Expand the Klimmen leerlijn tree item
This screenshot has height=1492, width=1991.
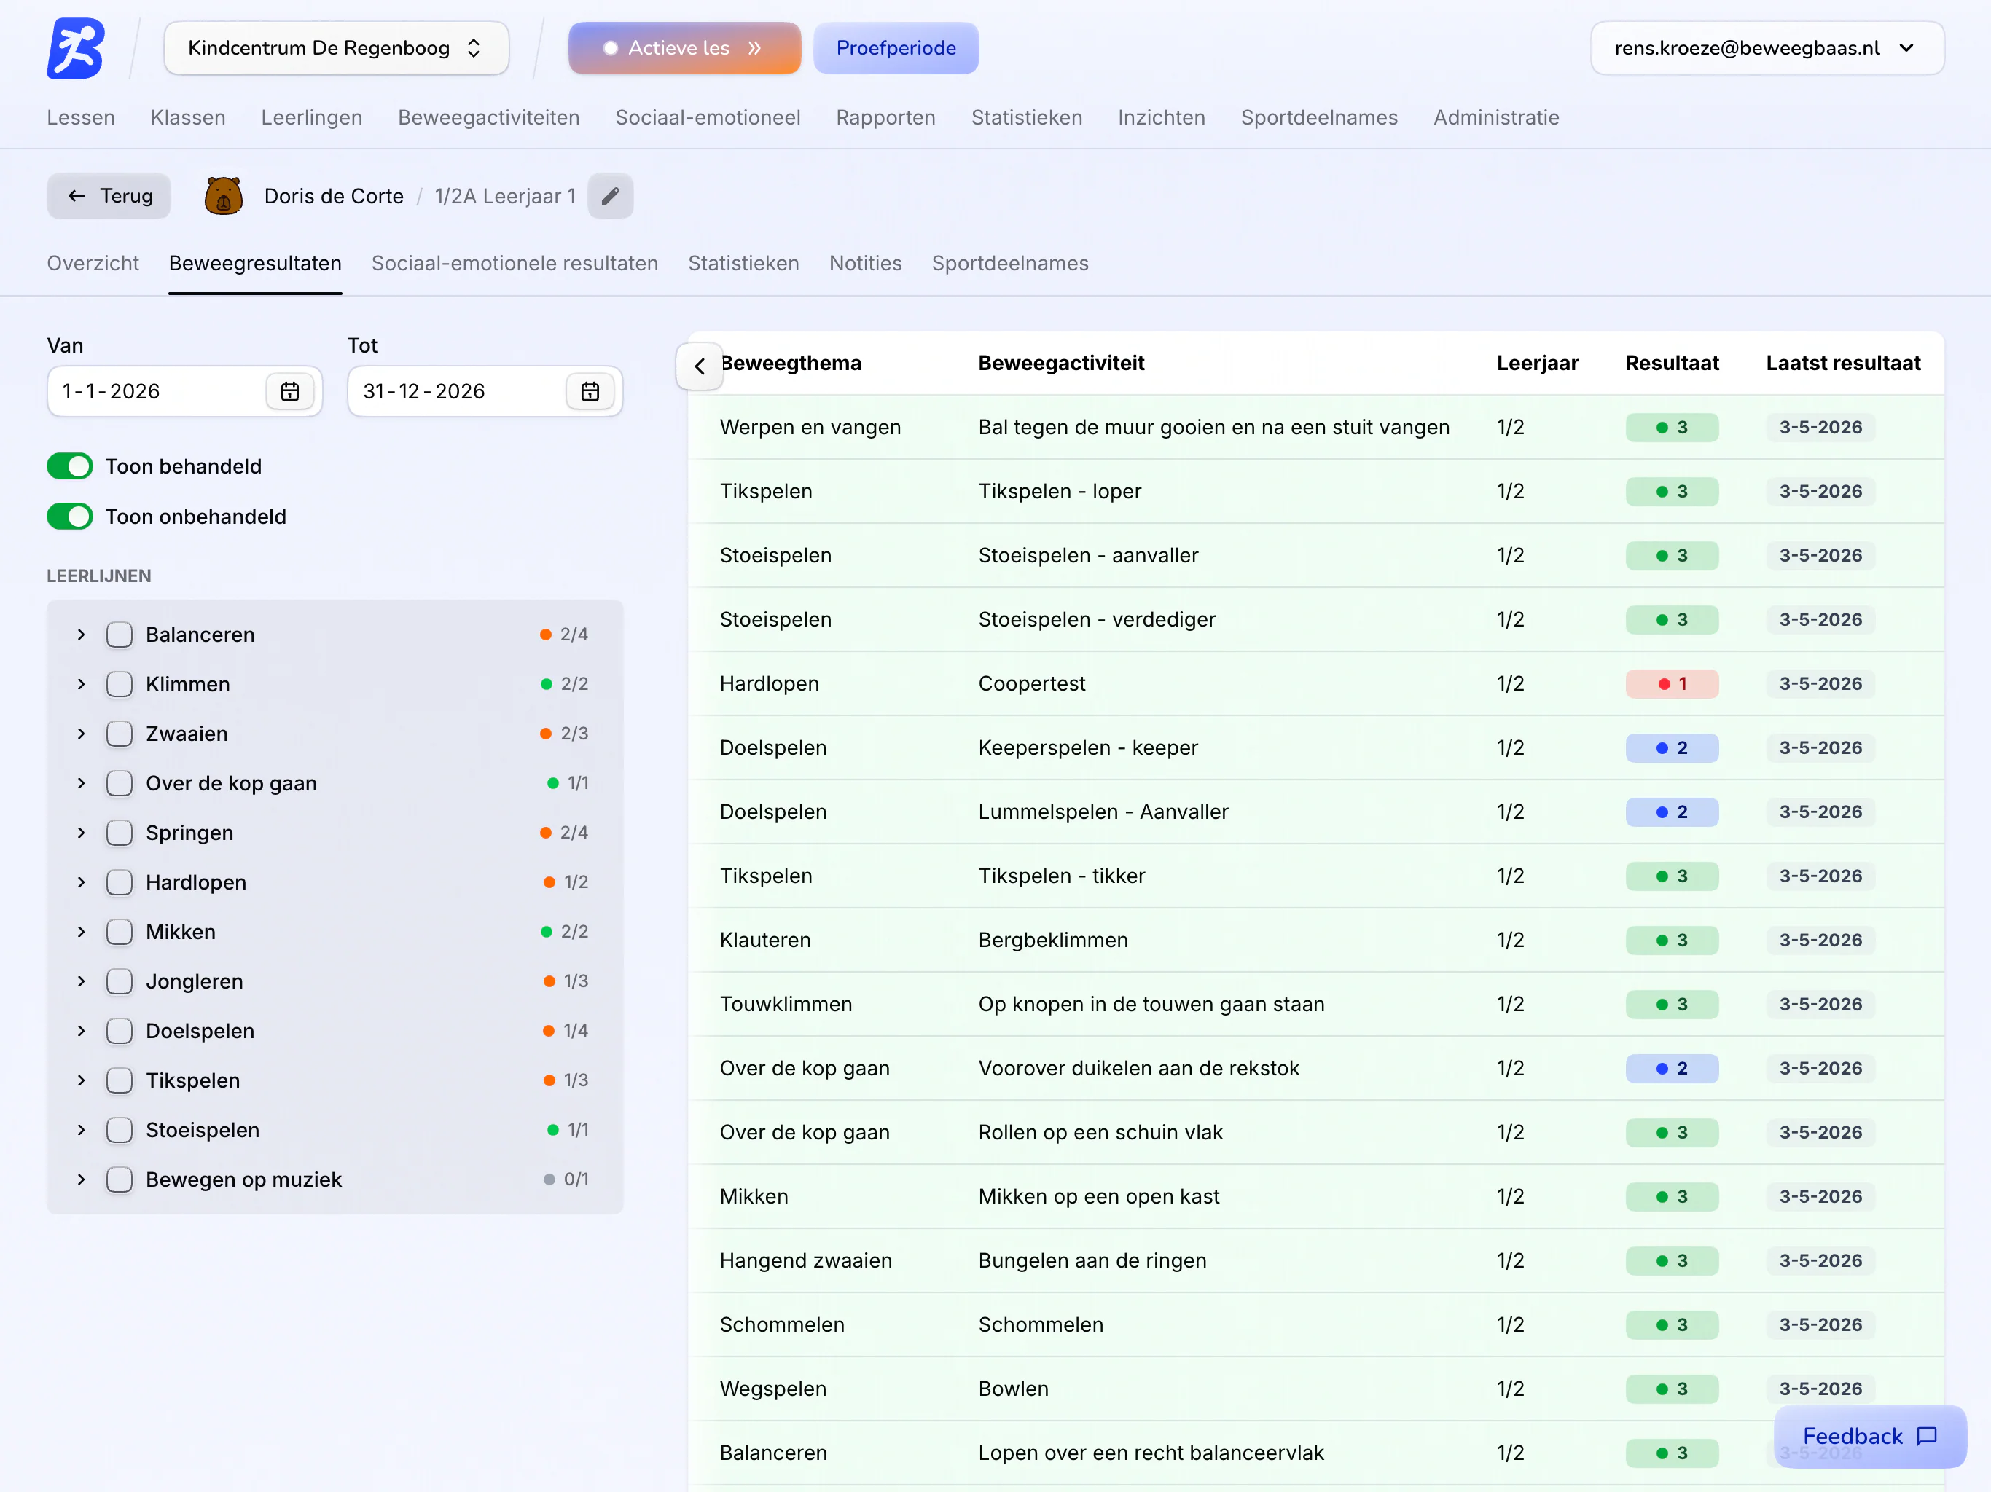pyautogui.click(x=81, y=684)
